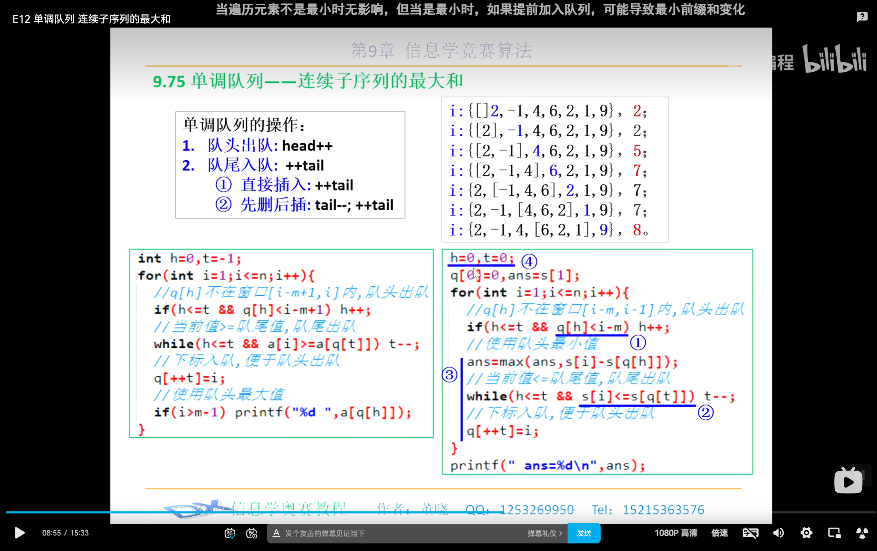The image size is (877, 551).
Task: Open player settings gear
Action: coord(806,533)
